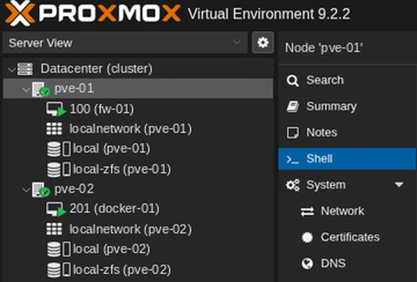
Task: Click the Datacenter server-rack icon
Action: [x=25, y=69]
